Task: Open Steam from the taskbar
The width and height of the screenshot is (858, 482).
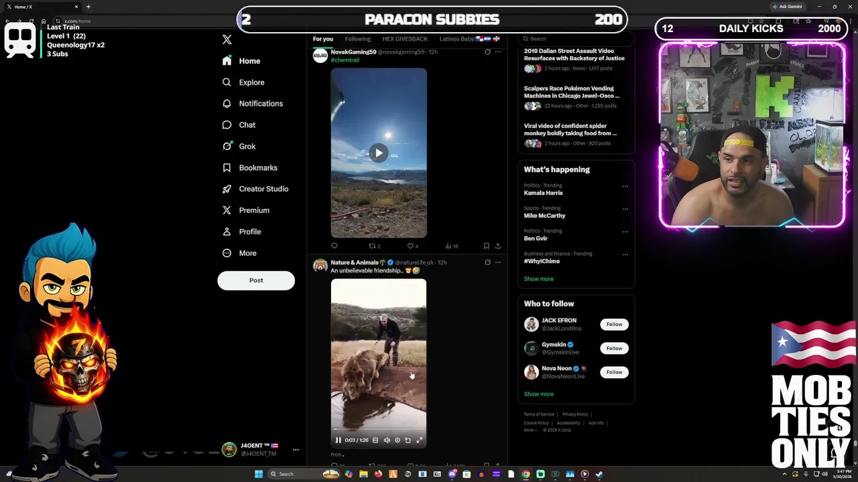Action: pyautogui.click(x=599, y=474)
